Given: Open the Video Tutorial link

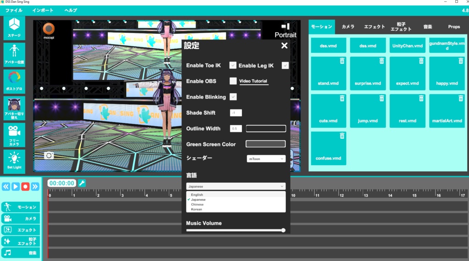Looking at the screenshot, I should coord(253,81).
